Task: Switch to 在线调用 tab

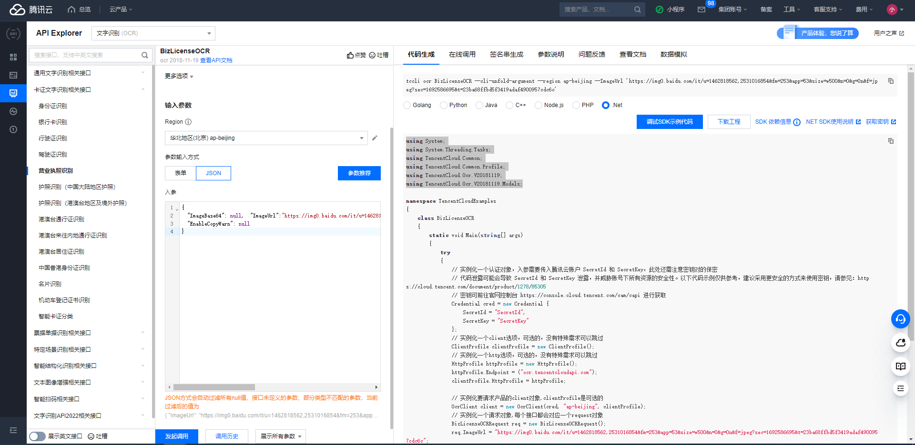Action: click(462, 54)
